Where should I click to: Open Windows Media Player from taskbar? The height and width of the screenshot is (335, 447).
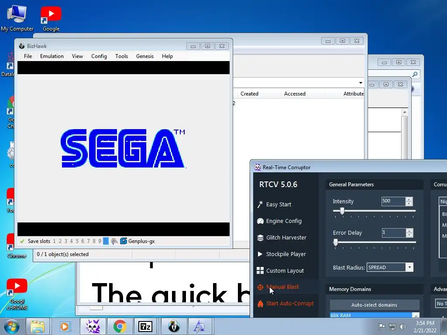coord(65,326)
